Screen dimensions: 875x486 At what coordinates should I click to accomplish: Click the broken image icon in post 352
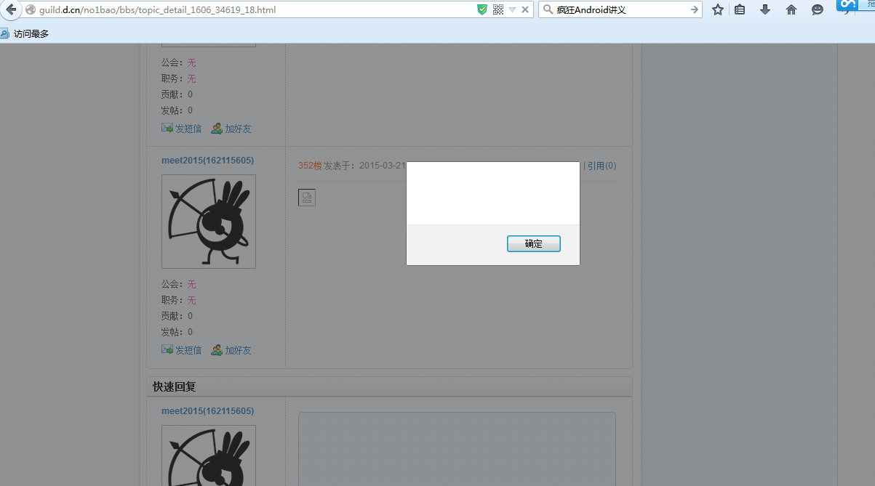coord(307,197)
